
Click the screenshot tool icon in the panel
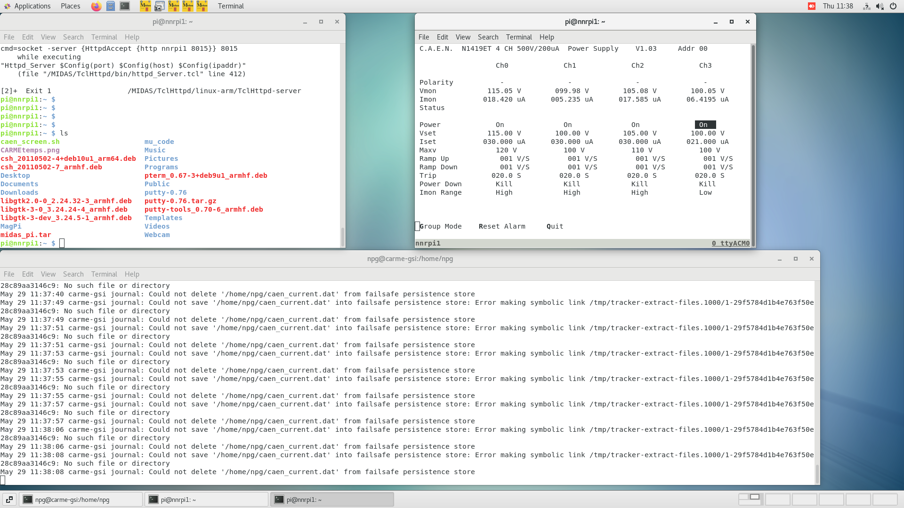160,6
